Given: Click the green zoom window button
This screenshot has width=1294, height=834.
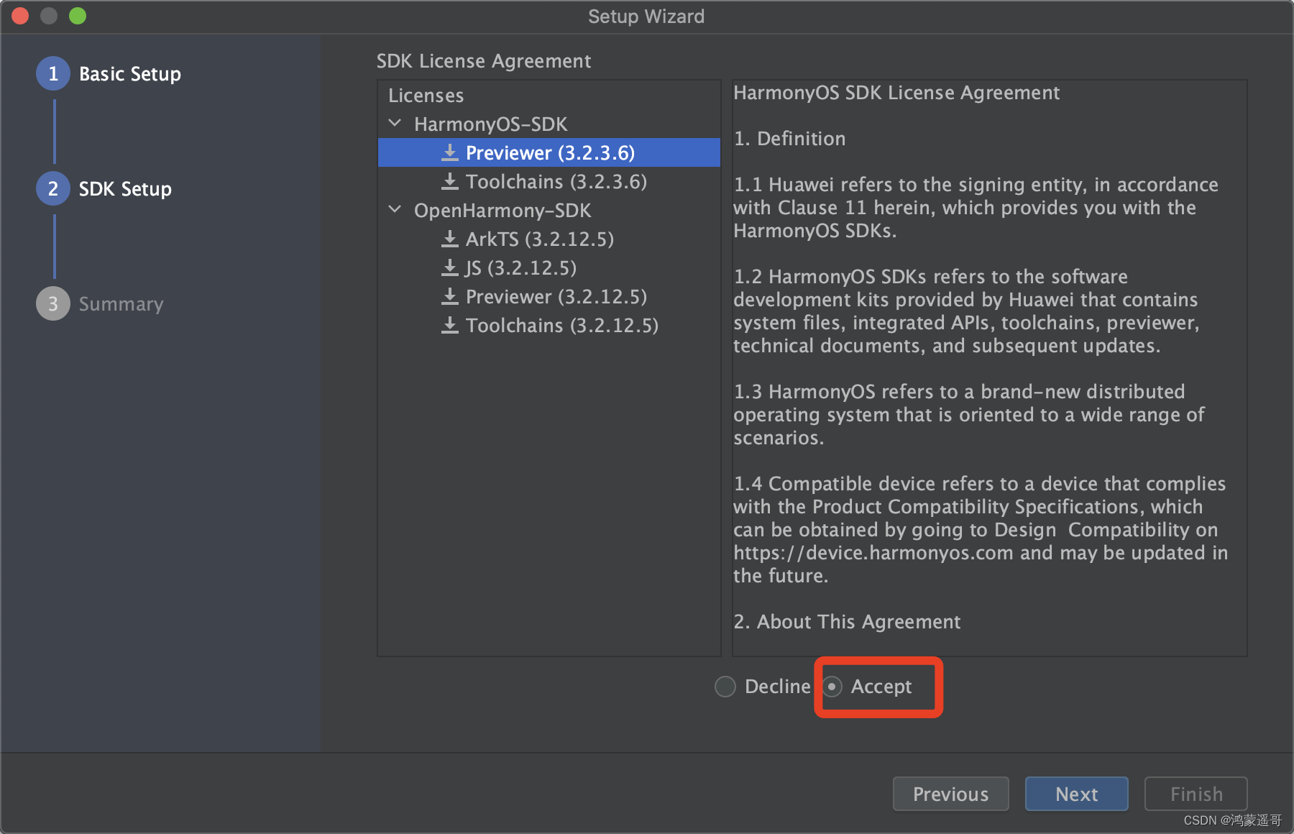Looking at the screenshot, I should [78, 16].
